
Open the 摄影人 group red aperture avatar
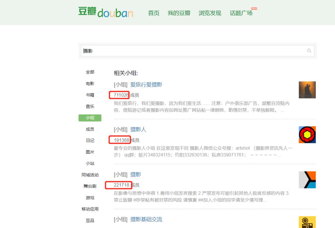[307, 135]
